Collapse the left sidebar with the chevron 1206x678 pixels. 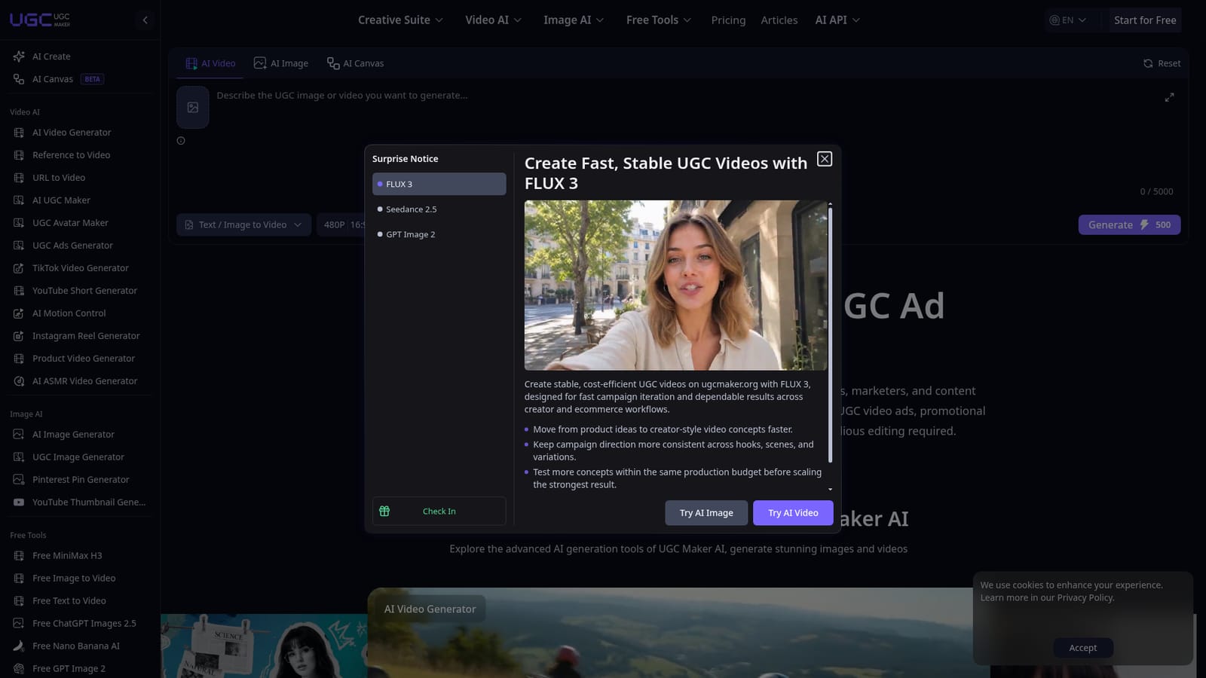point(145,20)
